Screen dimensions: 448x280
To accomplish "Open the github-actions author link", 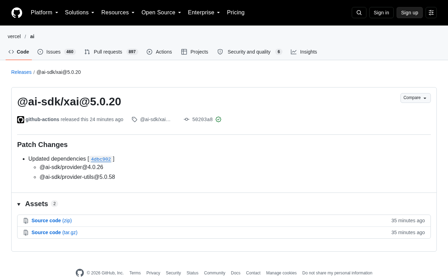I will [x=42, y=119].
